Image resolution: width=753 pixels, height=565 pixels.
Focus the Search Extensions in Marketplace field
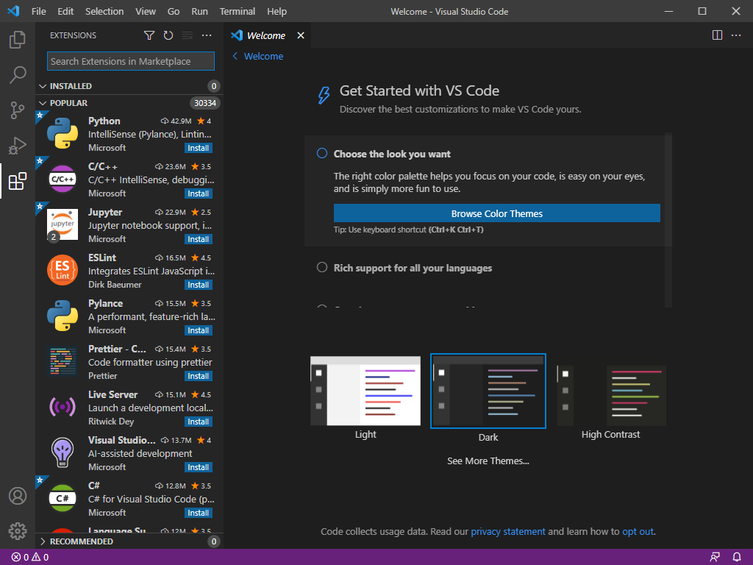click(131, 61)
